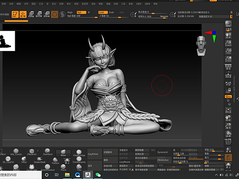Adjust the focal shift 0 slider
Screen dimensions: 239x179
[x=153, y=12]
